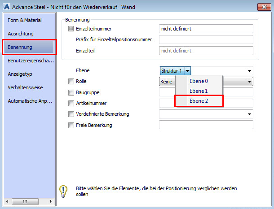Open the Vordefinierte Bemerkung dropdown

(x=249, y=114)
